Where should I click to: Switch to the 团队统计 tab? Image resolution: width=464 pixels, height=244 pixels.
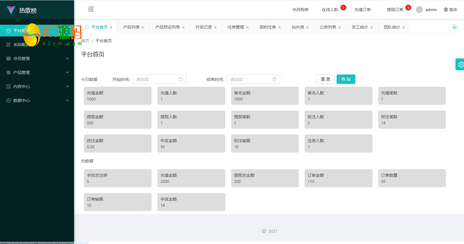click(392, 27)
